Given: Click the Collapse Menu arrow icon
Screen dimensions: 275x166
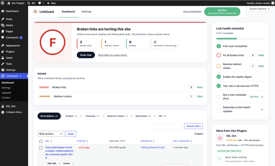Looking at the screenshot, I should click(3, 112).
